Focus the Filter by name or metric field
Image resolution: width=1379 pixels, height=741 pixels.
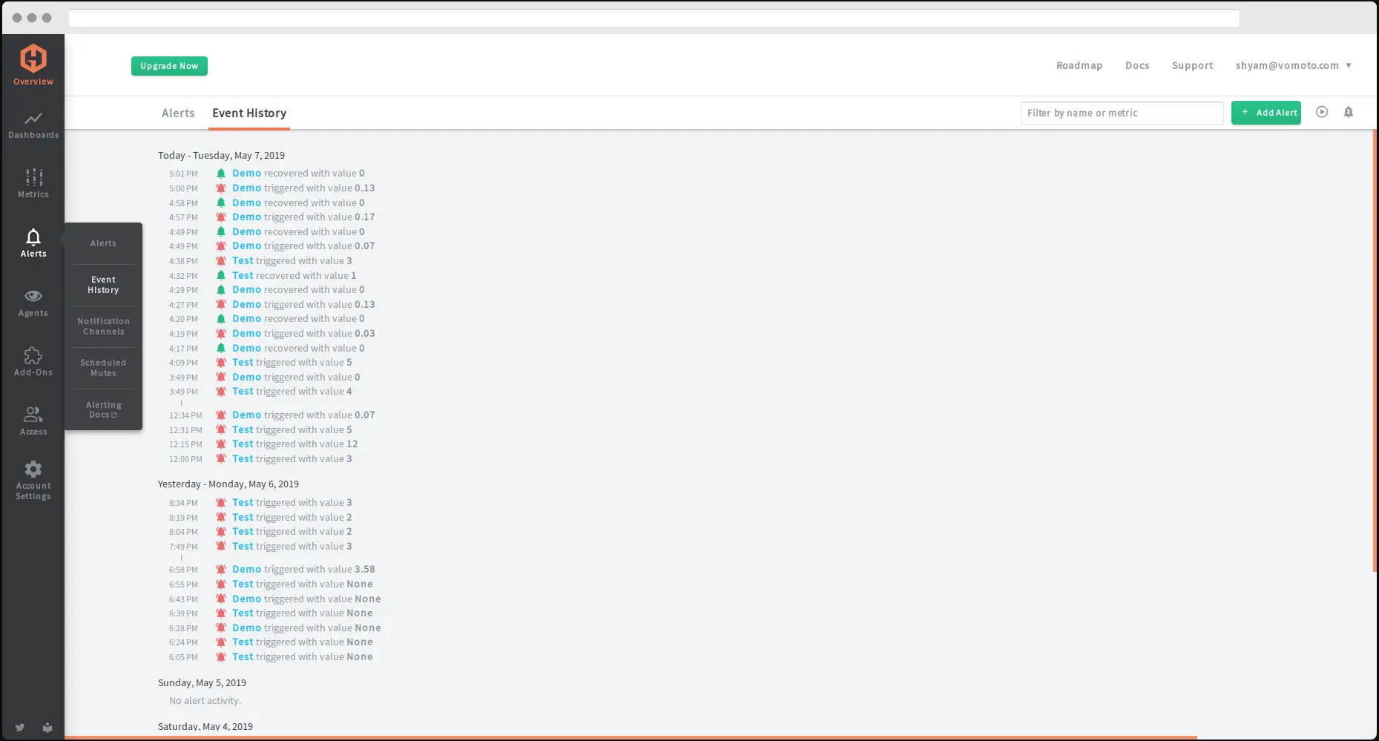coord(1122,113)
